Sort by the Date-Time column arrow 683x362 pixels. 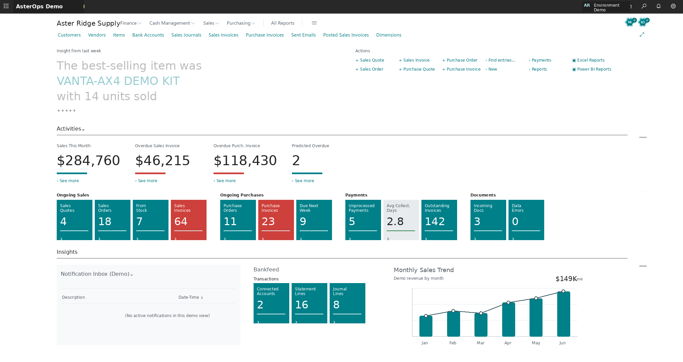pyautogui.click(x=202, y=297)
